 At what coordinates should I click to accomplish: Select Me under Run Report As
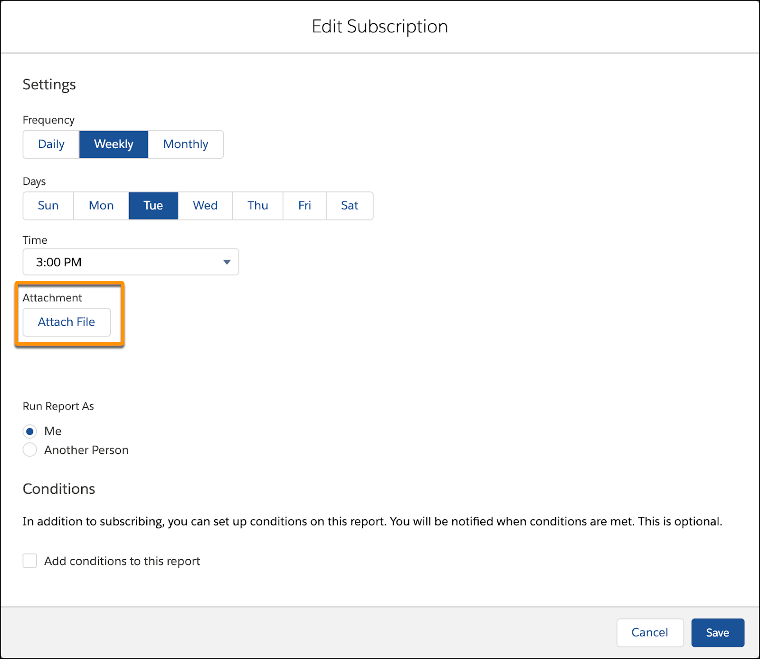(x=30, y=431)
